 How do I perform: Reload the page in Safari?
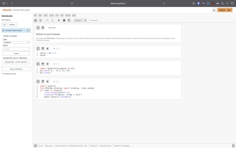point(164,4)
